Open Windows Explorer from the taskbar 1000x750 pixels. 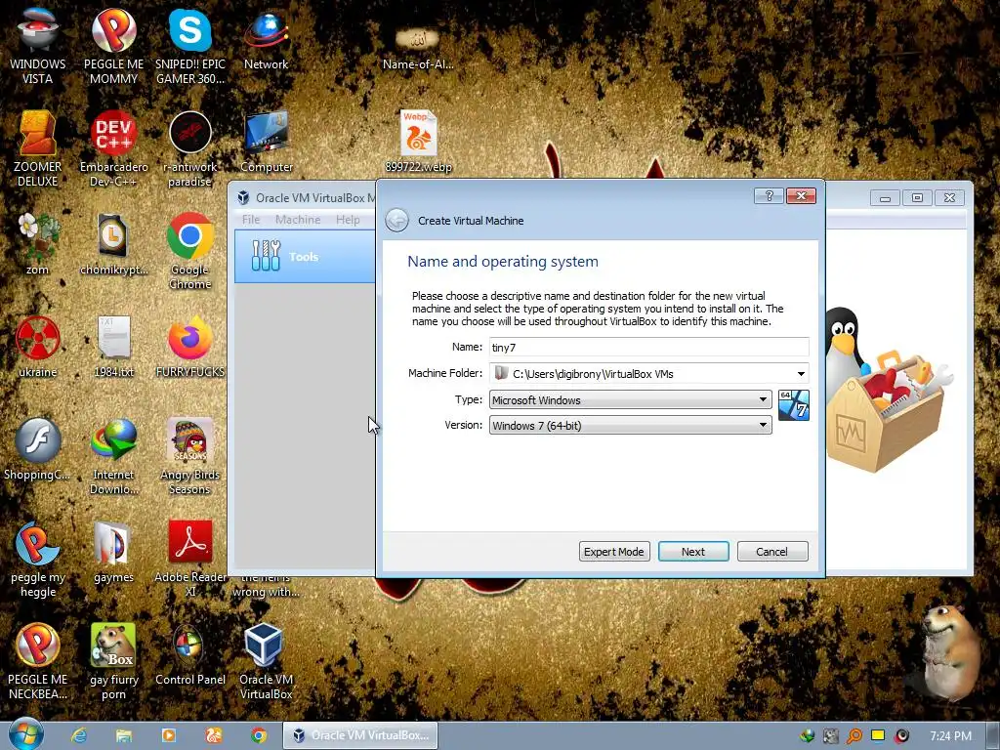point(124,735)
